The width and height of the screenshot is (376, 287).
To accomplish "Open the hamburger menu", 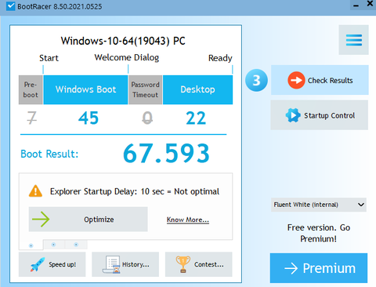I will pos(353,40).
